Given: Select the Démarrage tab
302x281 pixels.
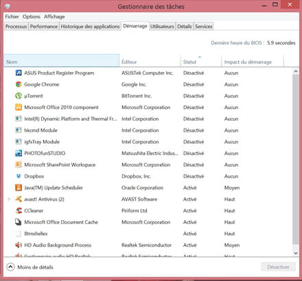Looking at the screenshot, I should 135,26.
